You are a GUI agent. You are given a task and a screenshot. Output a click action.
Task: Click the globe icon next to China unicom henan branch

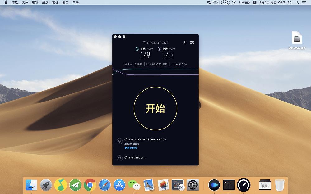click(x=119, y=141)
